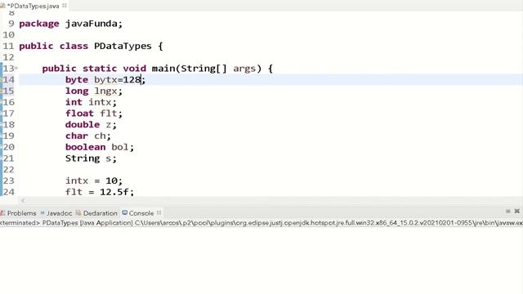Click the 'double z;' declaration
The width and height of the screenshot is (523, 294).
coord(91,125)
